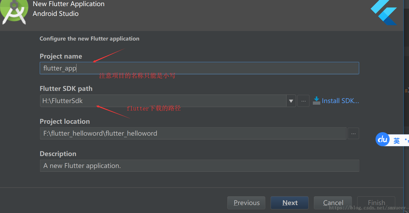Click the Project name input field
Viewport: 409px width, 213px height.
click(x=199, y=68)
